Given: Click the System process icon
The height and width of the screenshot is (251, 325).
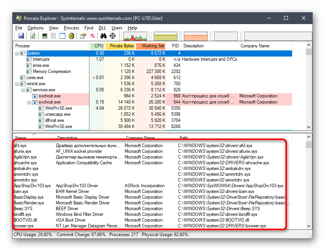Looking at the screenshot, I should pos(23,53).
